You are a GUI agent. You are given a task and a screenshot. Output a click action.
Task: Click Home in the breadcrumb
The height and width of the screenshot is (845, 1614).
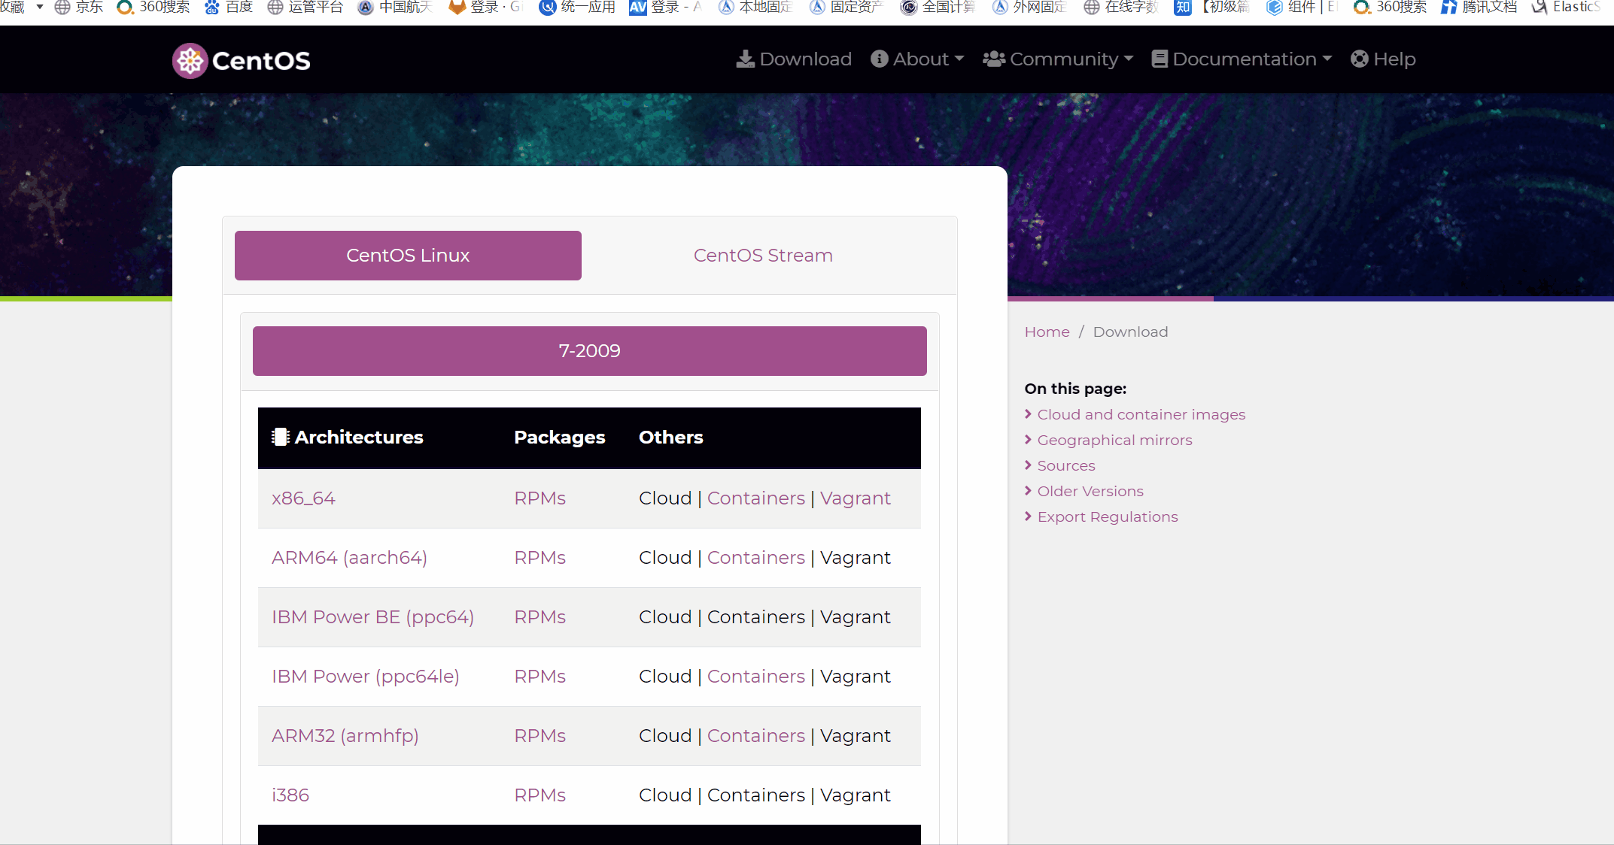click(x=1047, y=332)
